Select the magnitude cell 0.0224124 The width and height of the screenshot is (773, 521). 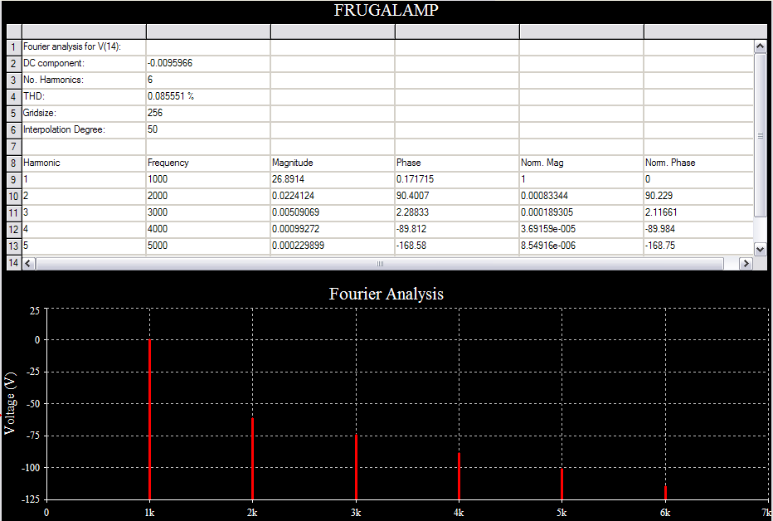(333, 196)
